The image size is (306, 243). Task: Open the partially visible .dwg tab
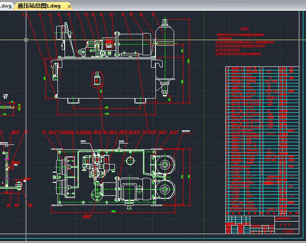pos(6,6)
